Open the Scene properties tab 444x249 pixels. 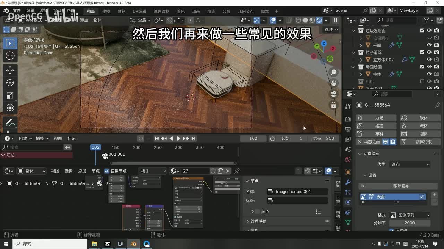[348, 149]
